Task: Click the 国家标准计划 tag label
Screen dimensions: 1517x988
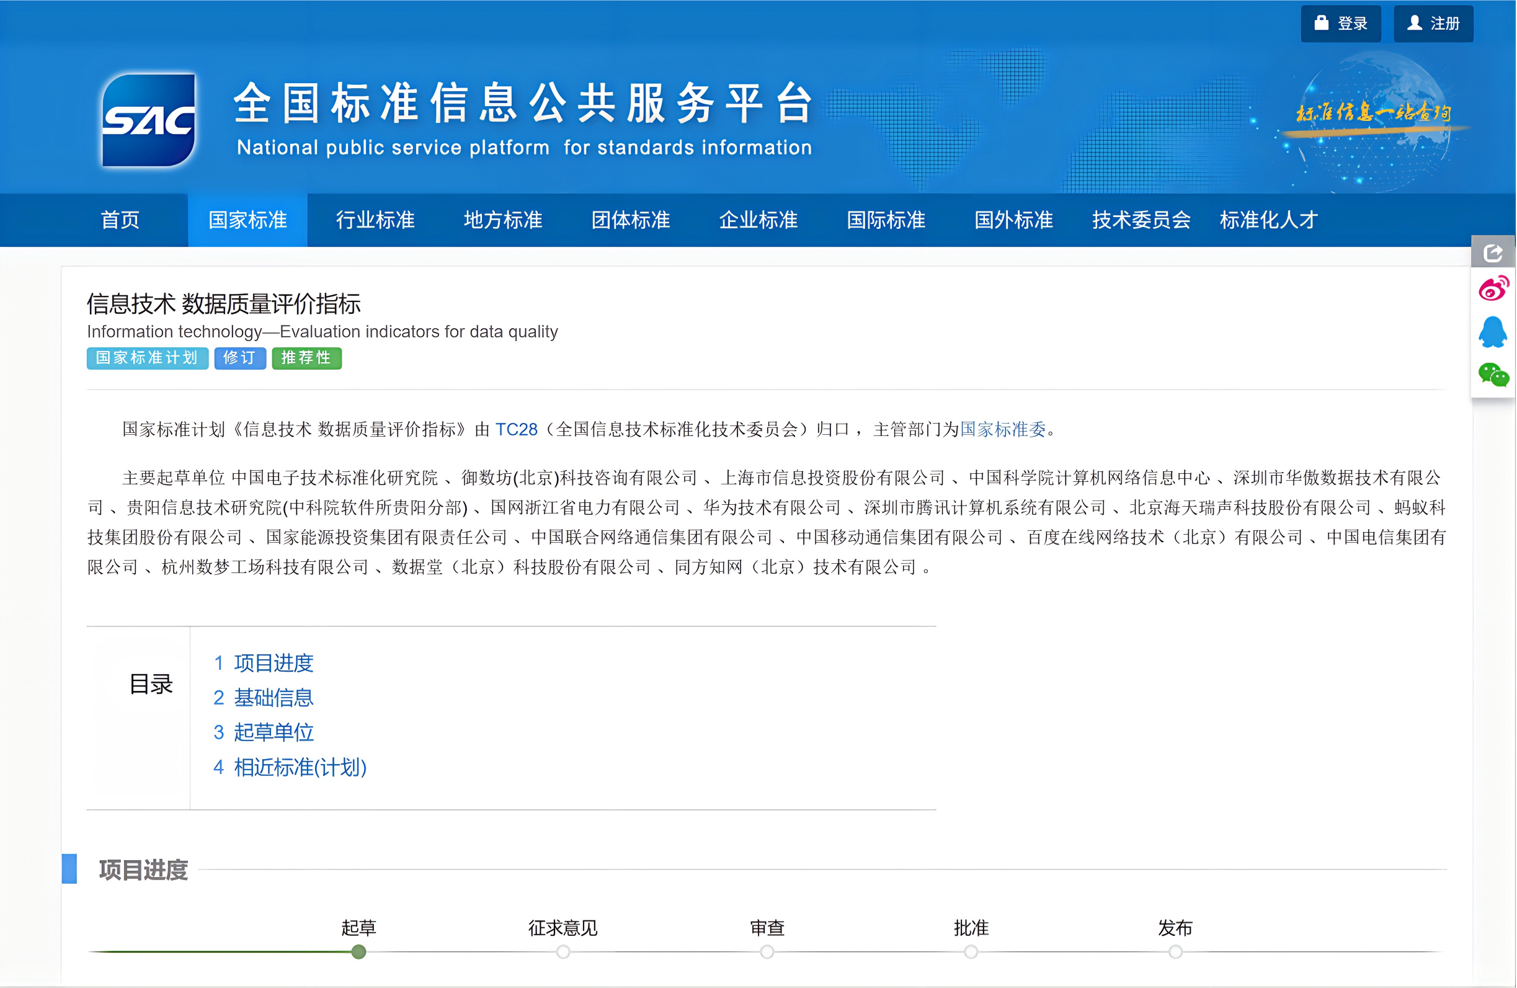Action: (147, 358)
